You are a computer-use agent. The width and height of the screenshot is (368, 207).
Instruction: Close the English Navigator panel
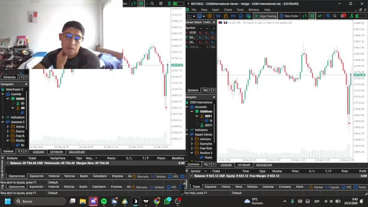[x=214, y=97]
